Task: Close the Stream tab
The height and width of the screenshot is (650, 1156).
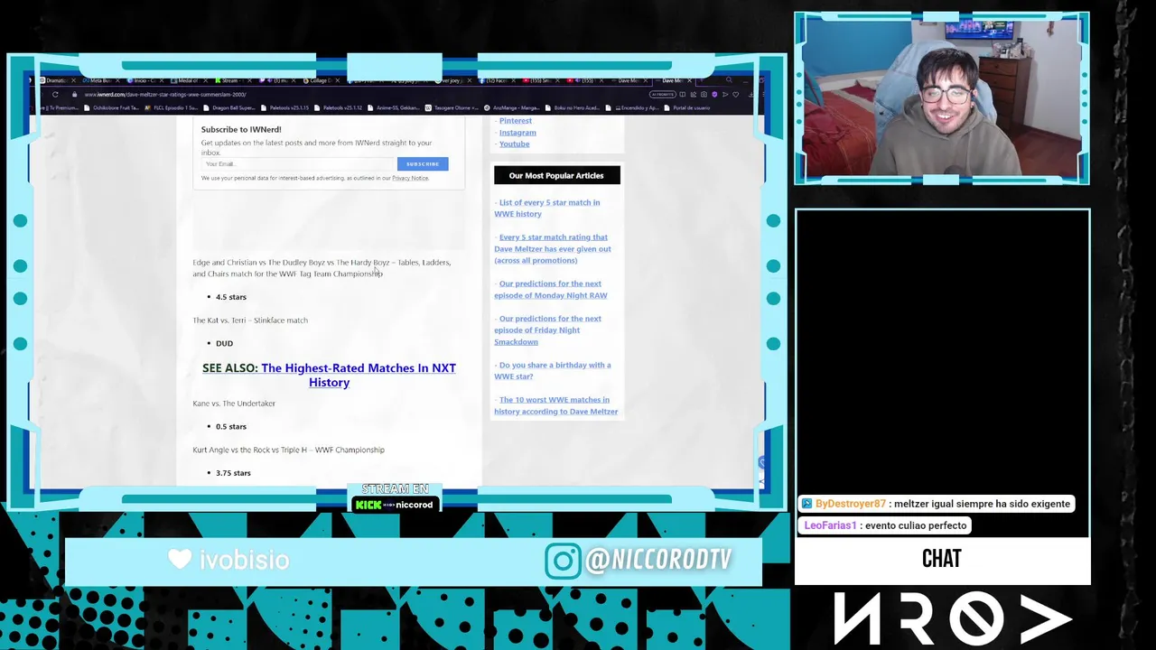Action: (249, 80)
